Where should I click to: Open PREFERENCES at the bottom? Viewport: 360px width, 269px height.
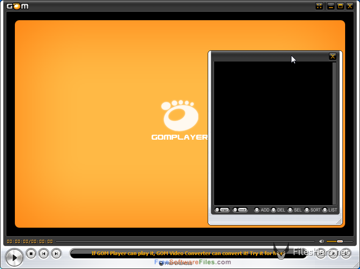coord(176,264)
